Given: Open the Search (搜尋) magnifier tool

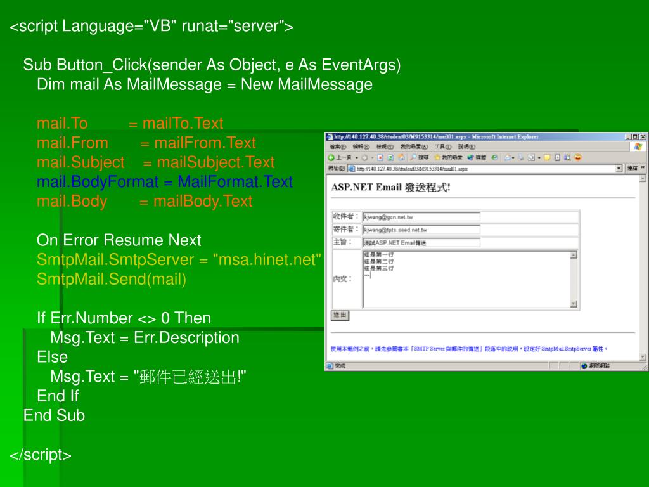Looking at the screenshot, I should click(x=420, y=158).
